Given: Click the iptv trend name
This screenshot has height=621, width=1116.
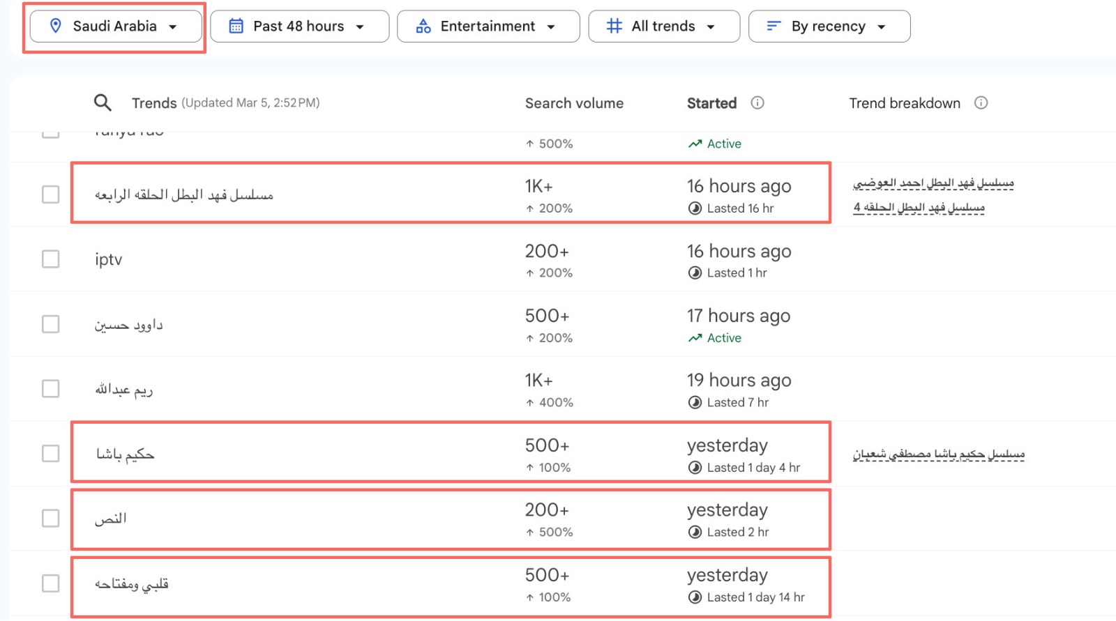Looking at the screenshot, I should pos(109,260).
